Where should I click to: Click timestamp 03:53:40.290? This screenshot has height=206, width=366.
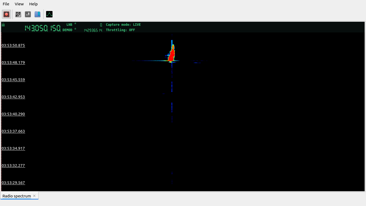pos(13,114)
